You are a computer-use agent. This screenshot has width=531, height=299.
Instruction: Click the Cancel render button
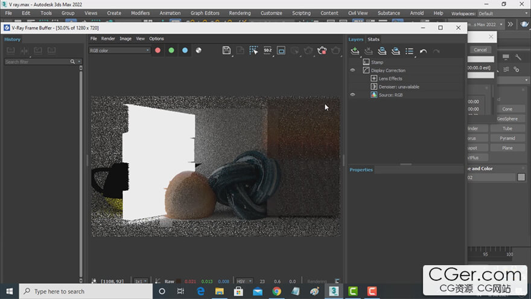coord(480,50)
